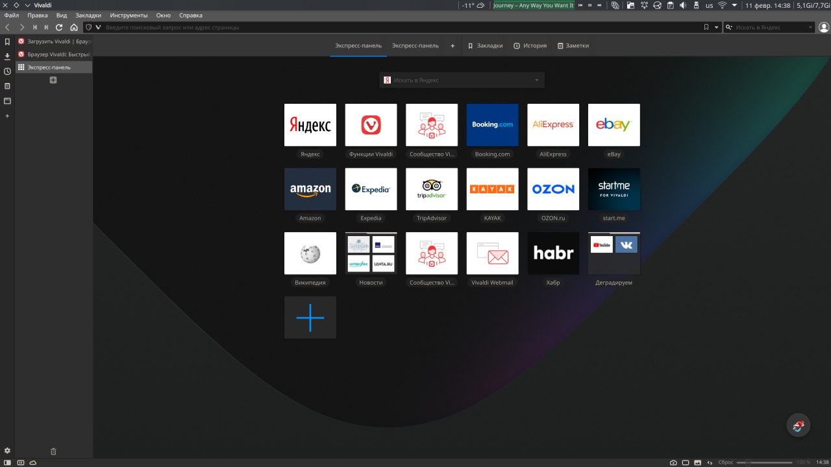The height and width of the screenshot is (467, 831).
Task: Open the Функции Vivaldi speed dial
Action: pyautogui.click(x=371, y=125)
